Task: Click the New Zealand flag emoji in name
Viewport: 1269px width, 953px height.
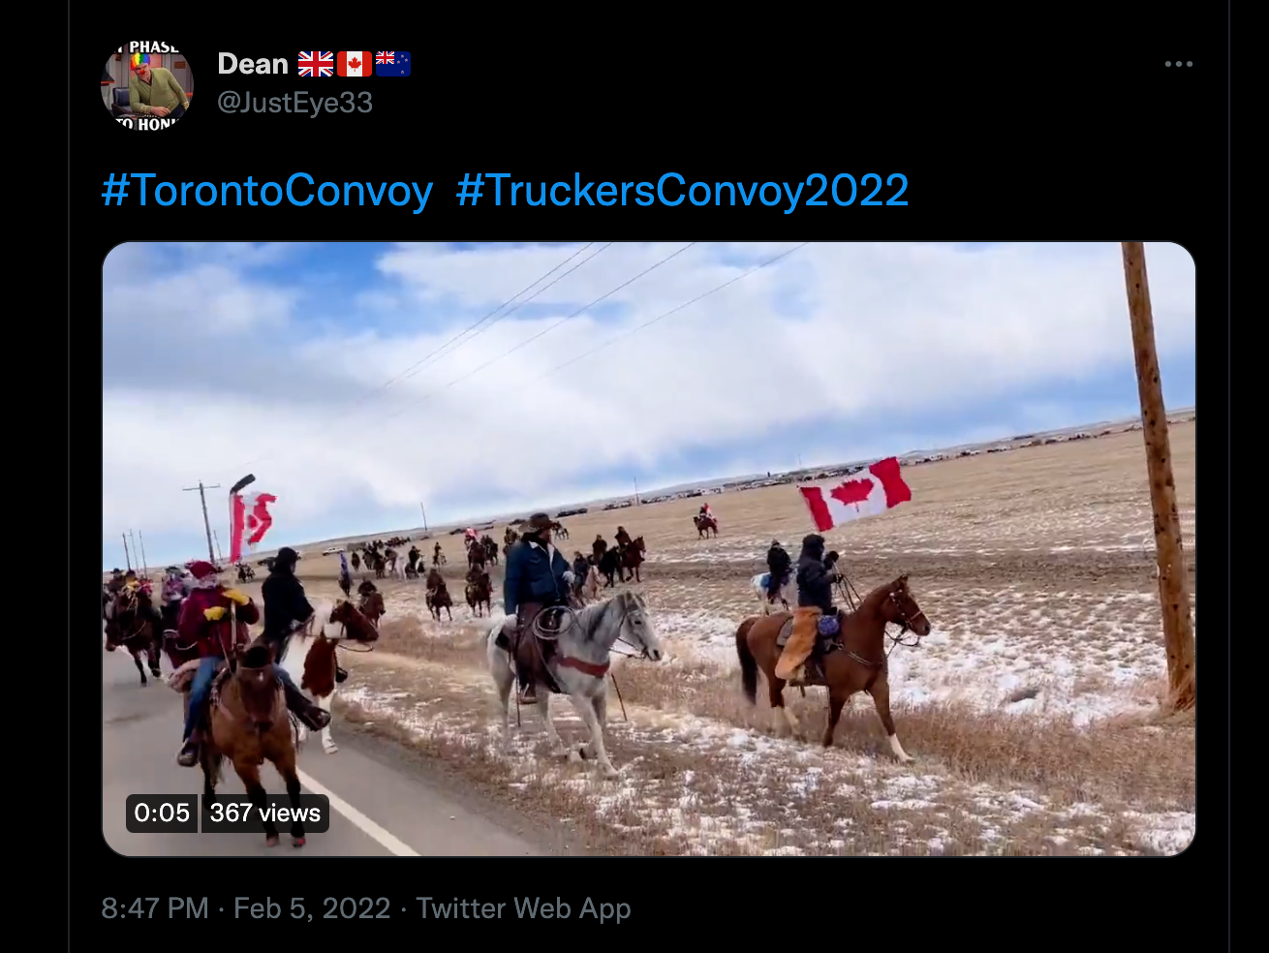Action: tap(393, 64)
